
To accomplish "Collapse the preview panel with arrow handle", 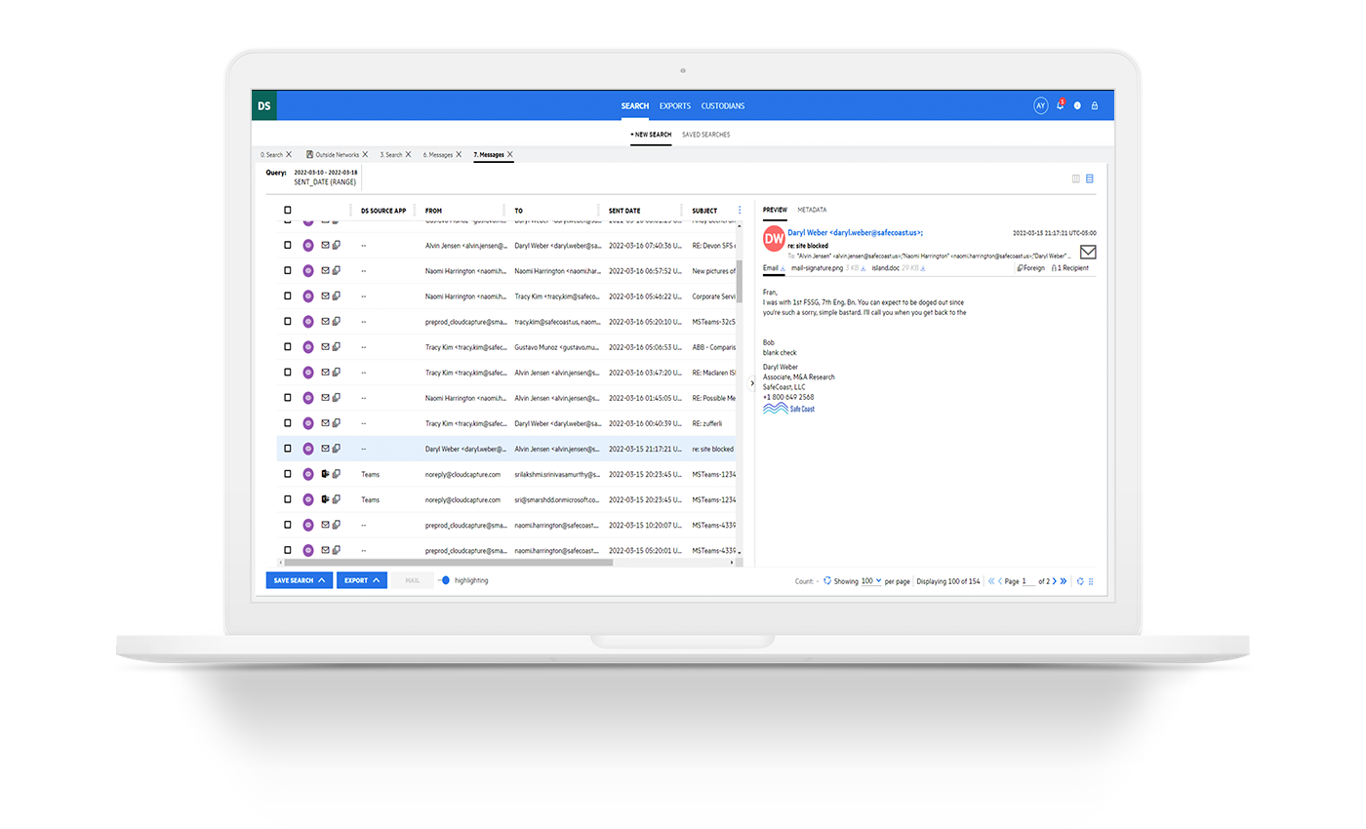I will [x=751, y=384].
